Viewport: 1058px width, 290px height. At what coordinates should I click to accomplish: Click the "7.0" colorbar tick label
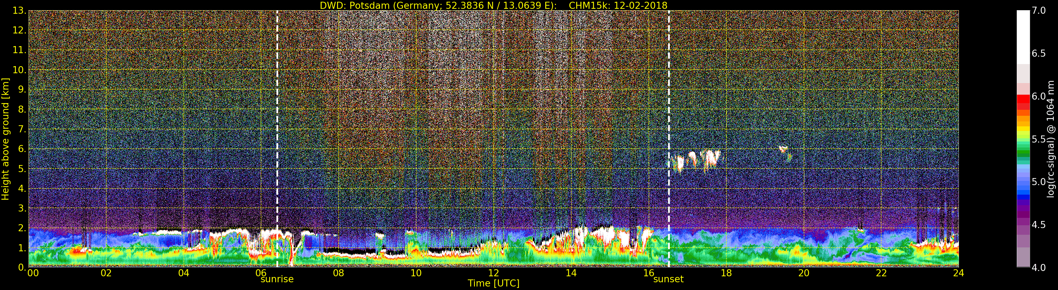[x=1039, y=11]
